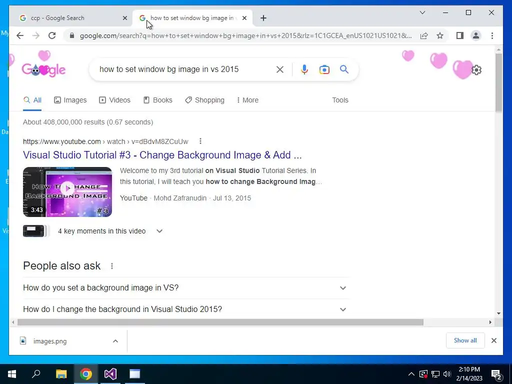Open the Chrome profile avatar
This screenshot has height=384, width=512.
[x=476, y=35]
